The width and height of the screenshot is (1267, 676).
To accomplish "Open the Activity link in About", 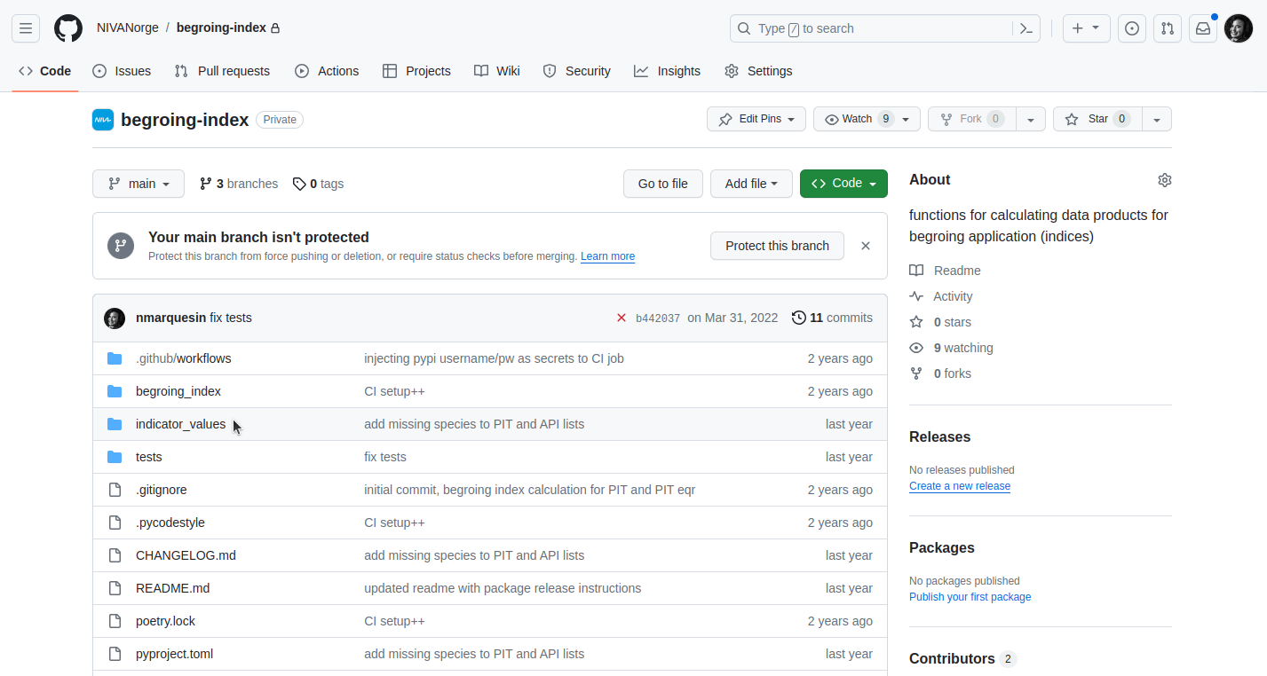I will pyautogui.click(x=941, y=296).
